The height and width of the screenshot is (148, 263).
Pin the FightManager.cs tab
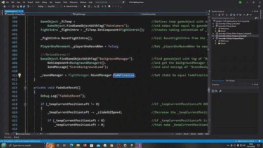click(19, 12)
